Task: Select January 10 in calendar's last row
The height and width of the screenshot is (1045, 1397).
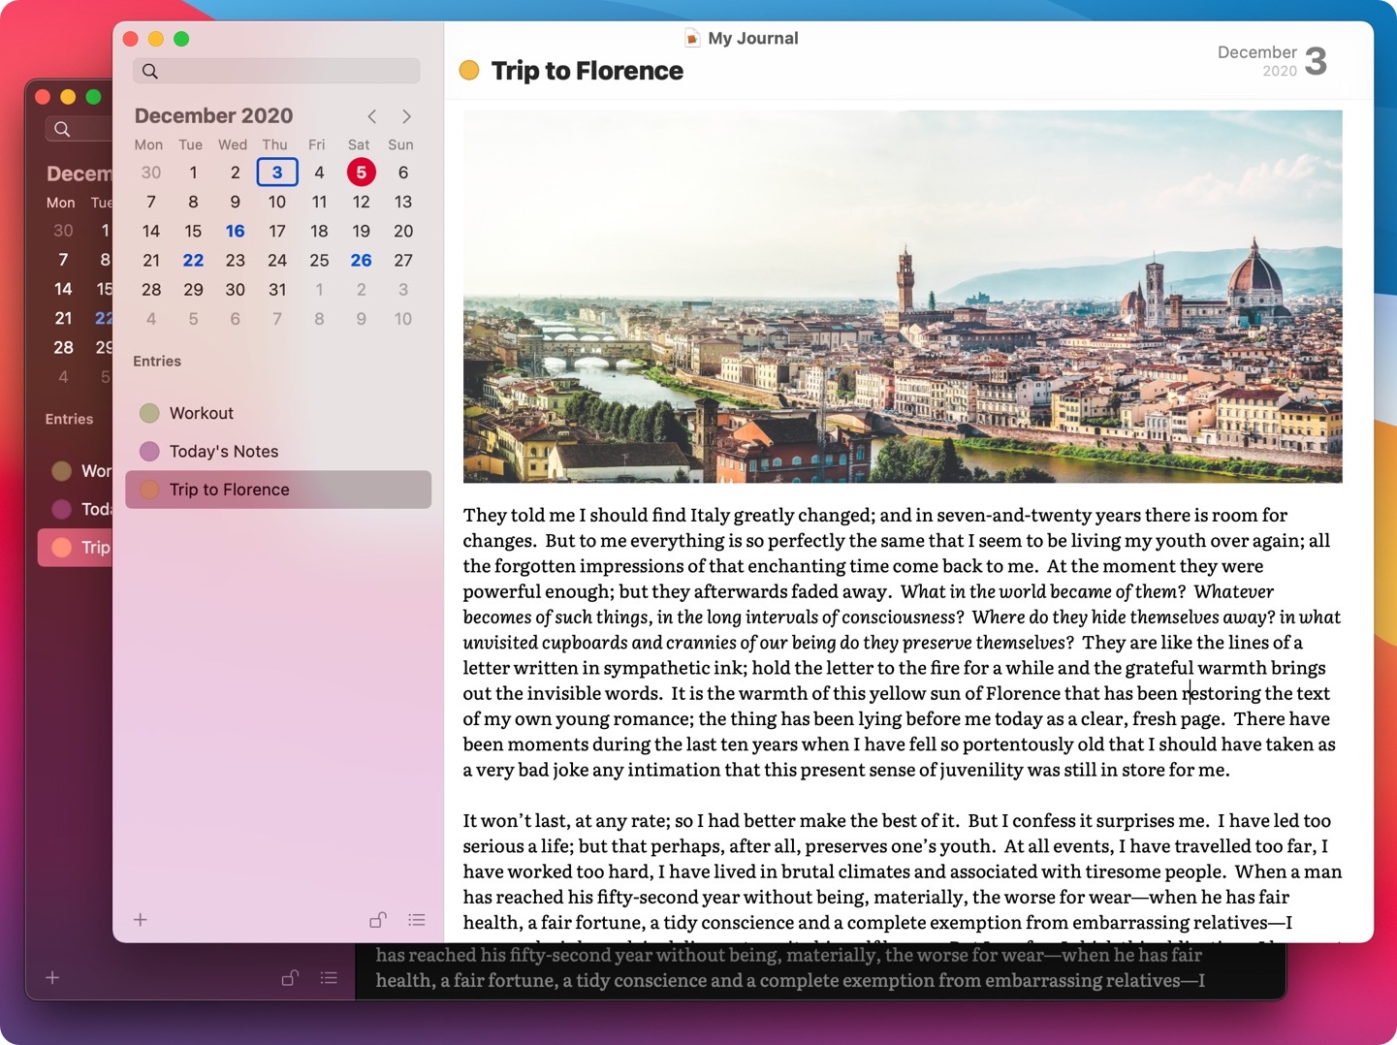Action: click(x=403, y=318)
